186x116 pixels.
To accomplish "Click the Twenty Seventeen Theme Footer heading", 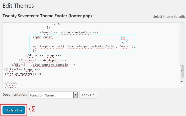I will 47,16.
